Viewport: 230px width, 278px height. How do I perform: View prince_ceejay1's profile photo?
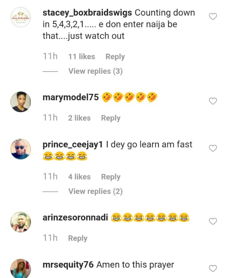click(21, 149)
